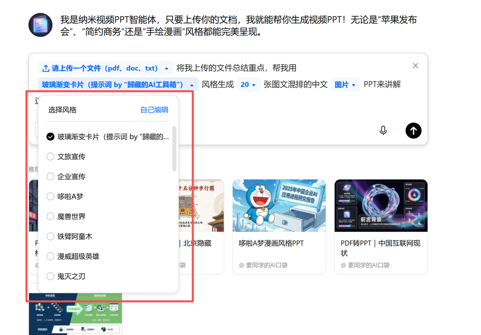Click the black upward-arrow send icon
This screenshot has width=481, height=335.
tap(413, 130)
